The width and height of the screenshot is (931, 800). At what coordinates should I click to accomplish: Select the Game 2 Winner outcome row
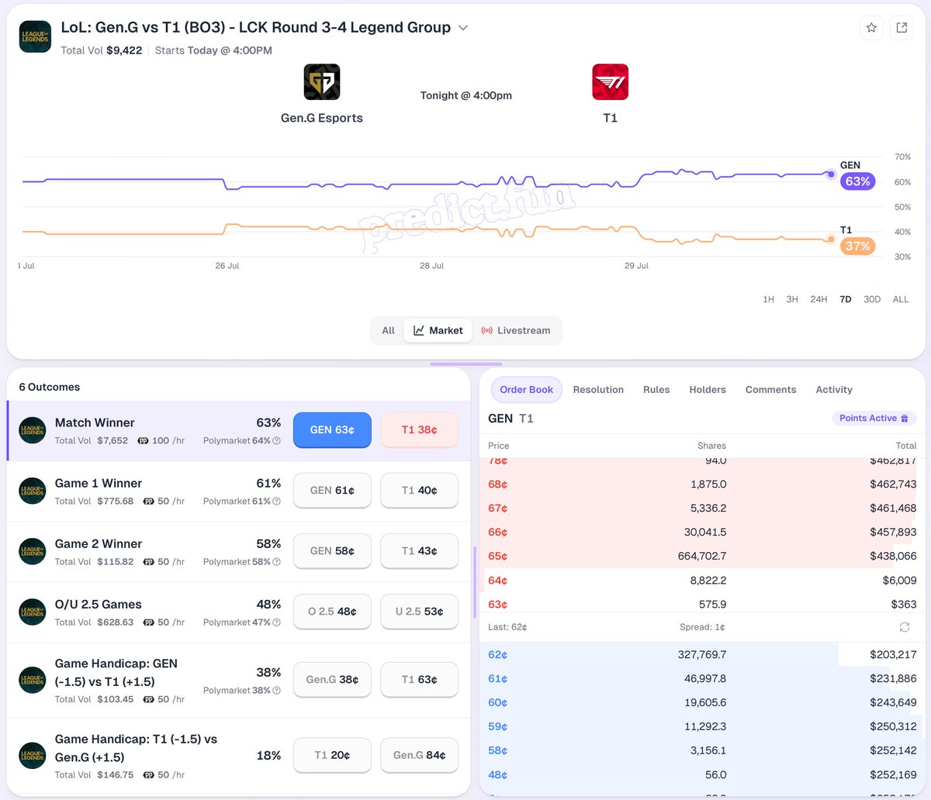(239, 551)
